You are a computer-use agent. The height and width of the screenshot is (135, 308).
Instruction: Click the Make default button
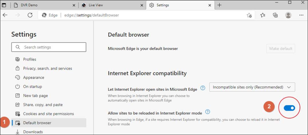click(281, 49)
